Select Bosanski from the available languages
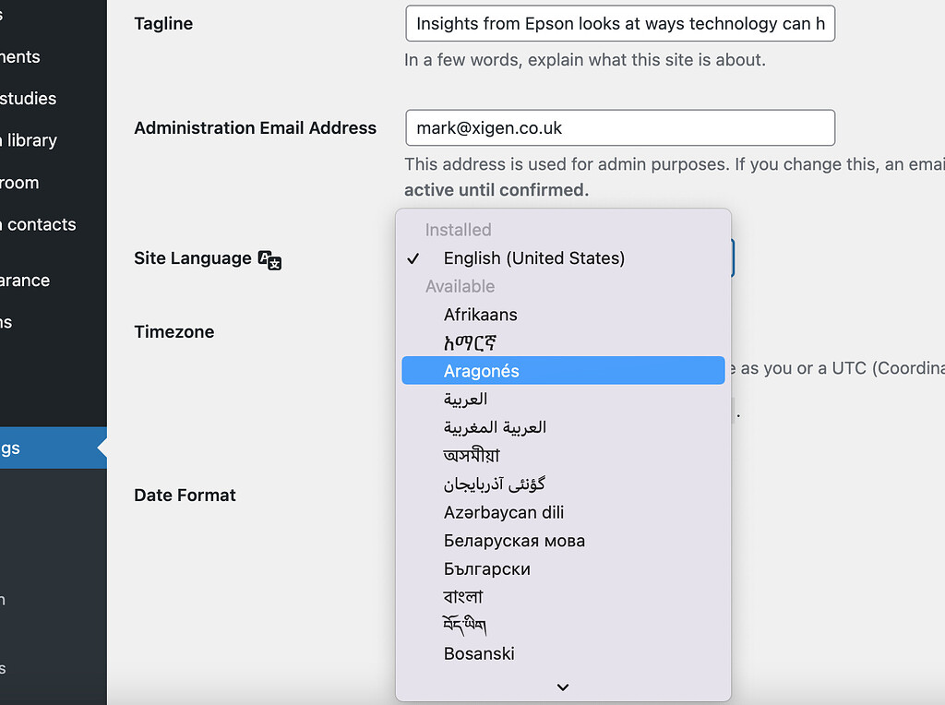 (479, 653)
